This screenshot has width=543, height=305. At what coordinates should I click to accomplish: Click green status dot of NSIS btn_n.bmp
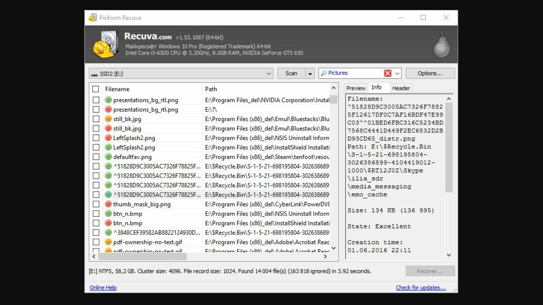pyautogui.click(x=108, y=214)
